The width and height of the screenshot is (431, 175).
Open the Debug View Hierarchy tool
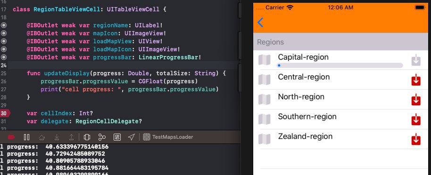pyautogui.click(x=87, y=137)
